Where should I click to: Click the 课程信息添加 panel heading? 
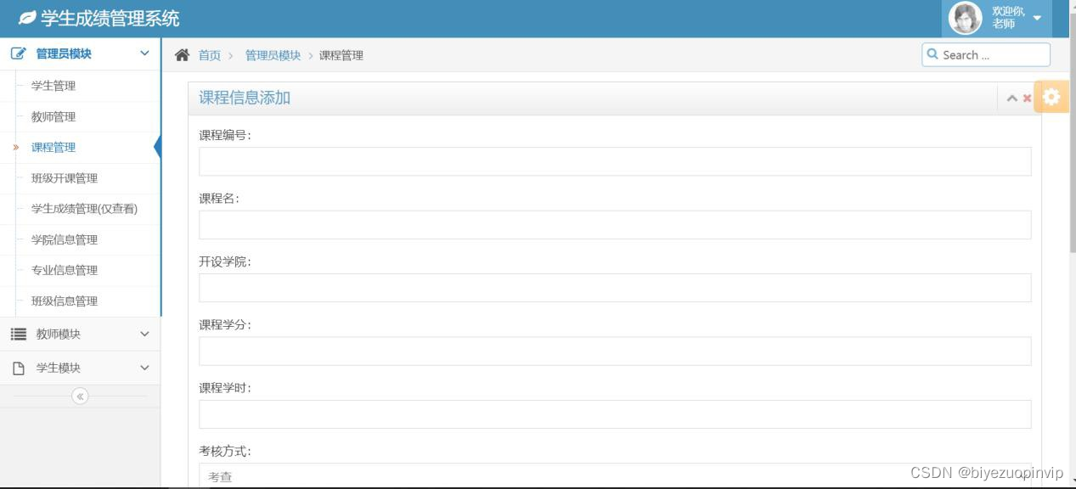[245, 98]
